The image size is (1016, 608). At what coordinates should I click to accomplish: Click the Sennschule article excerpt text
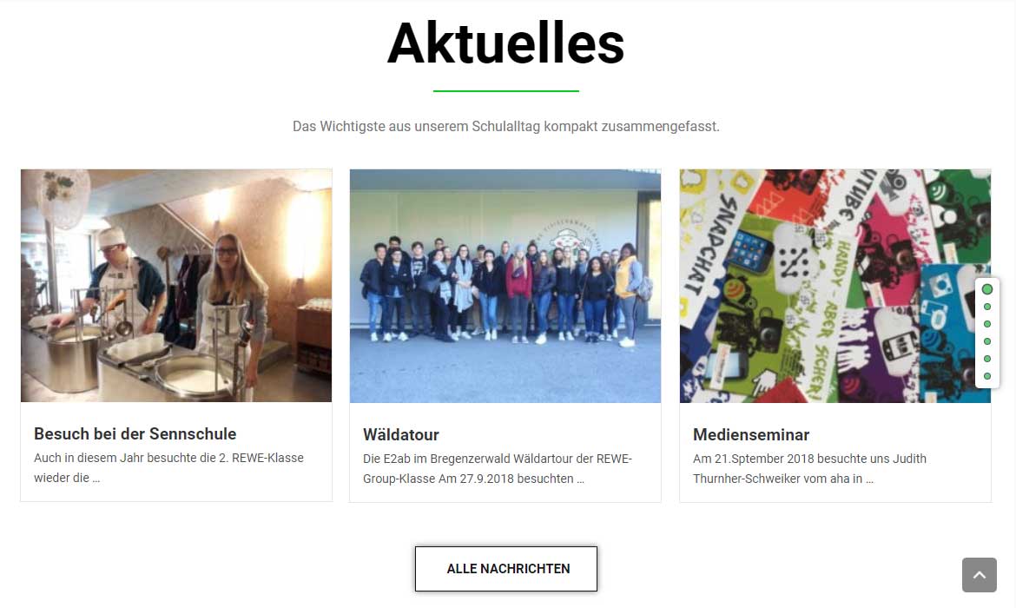tap(168, 467)
